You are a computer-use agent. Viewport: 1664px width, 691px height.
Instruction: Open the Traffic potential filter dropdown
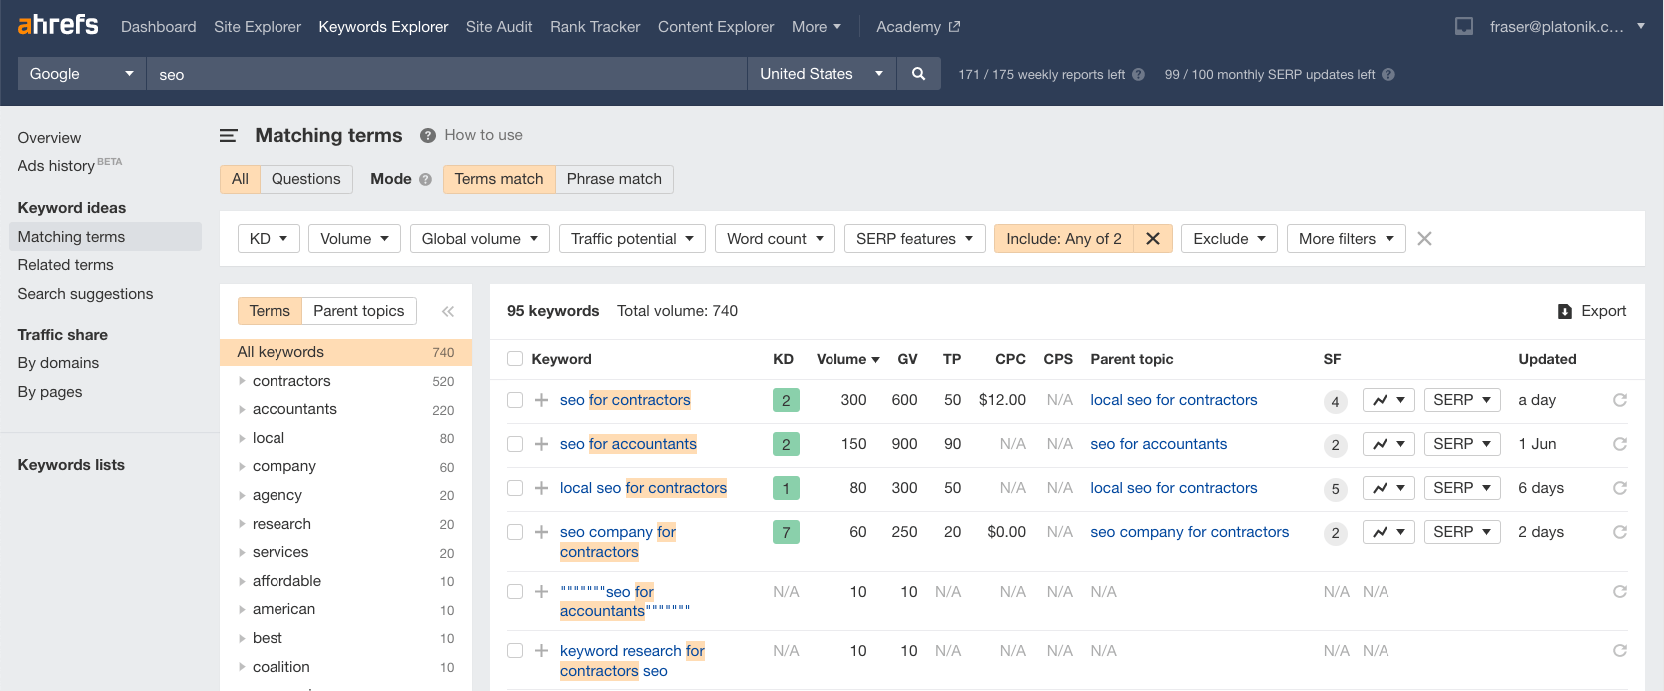tap(633, 239)
